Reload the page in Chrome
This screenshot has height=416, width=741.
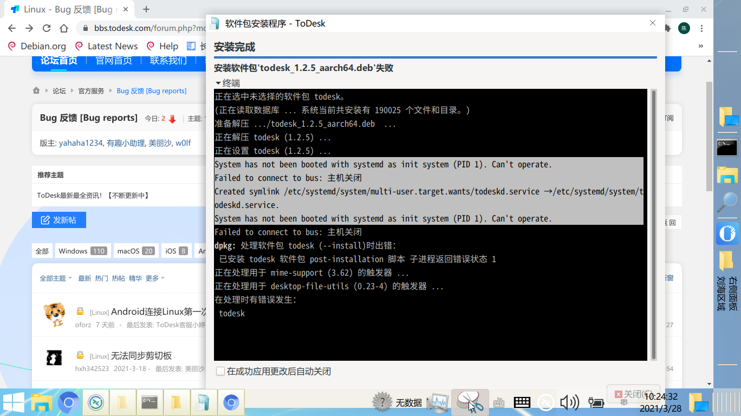[47, 28]
